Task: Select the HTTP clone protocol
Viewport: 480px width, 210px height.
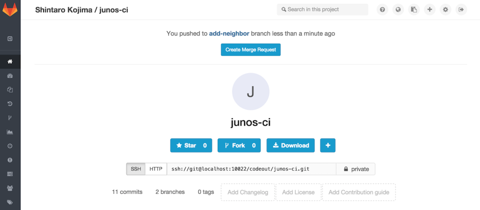Action: [x=156, y=169]
